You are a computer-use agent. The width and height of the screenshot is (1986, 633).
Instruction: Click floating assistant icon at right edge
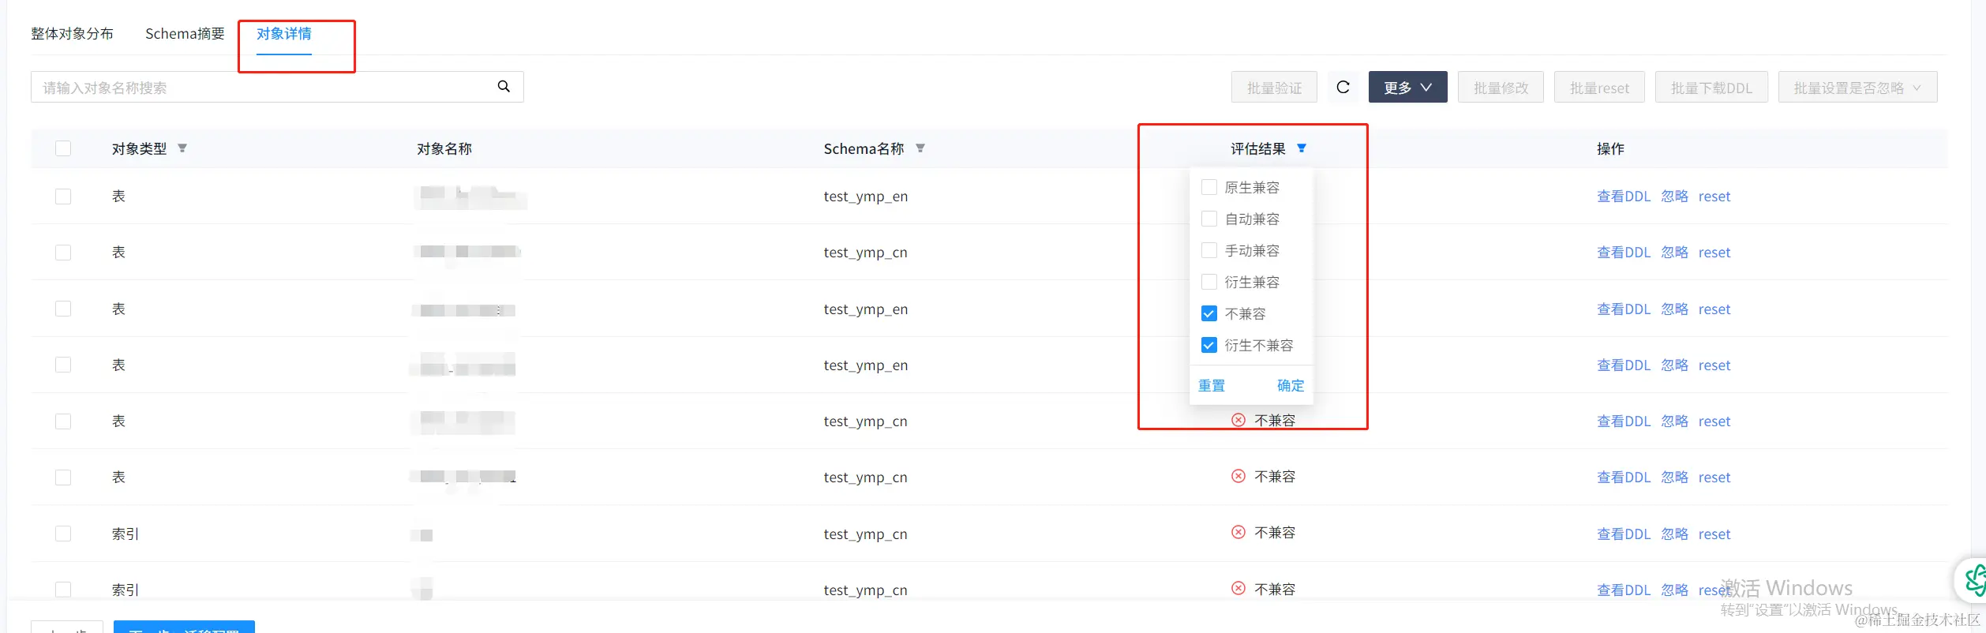pos(1973,581)
